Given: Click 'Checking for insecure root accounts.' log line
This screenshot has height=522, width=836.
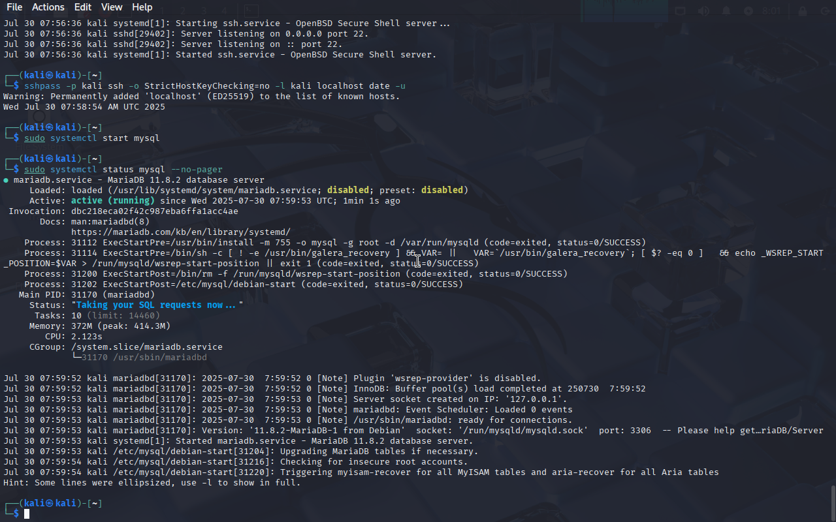Looking at the screenshot, I should (236, 462).
